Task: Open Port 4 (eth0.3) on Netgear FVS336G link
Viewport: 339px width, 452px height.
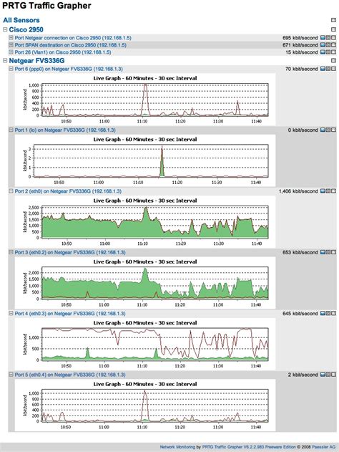Action: tap(70, 313)
